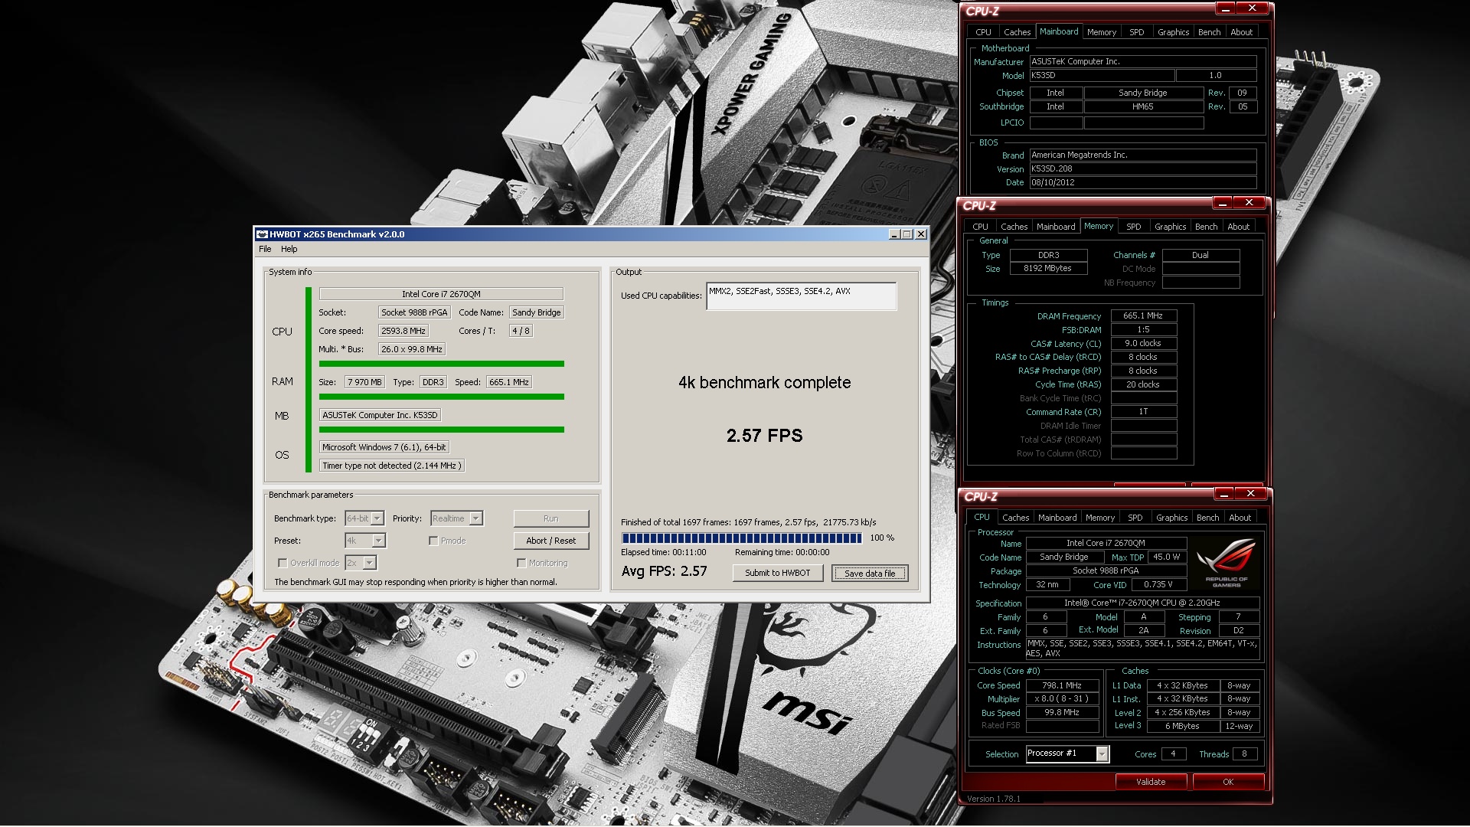Click the Level 3 cache 6 MBytes value
The width and height of the screenshot is (1470, 827).
pos(1182,726)
